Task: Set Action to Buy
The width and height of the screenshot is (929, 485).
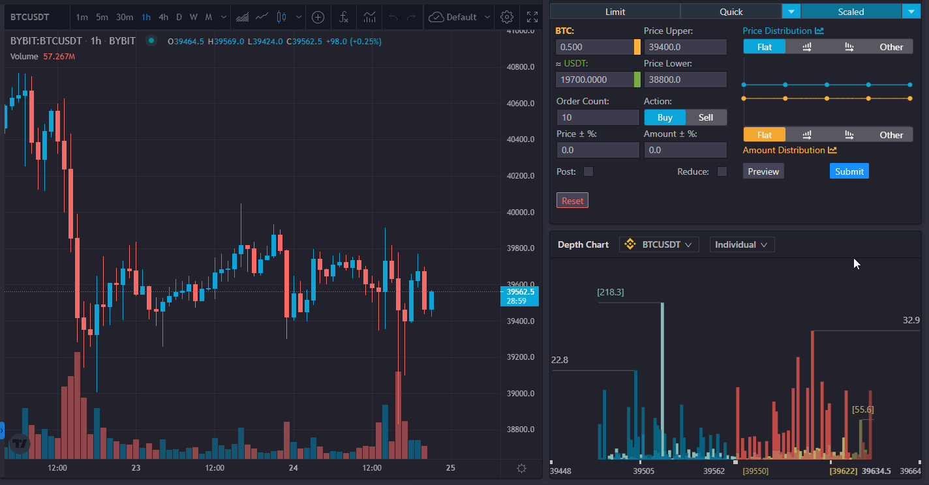Action: [665, 117]
